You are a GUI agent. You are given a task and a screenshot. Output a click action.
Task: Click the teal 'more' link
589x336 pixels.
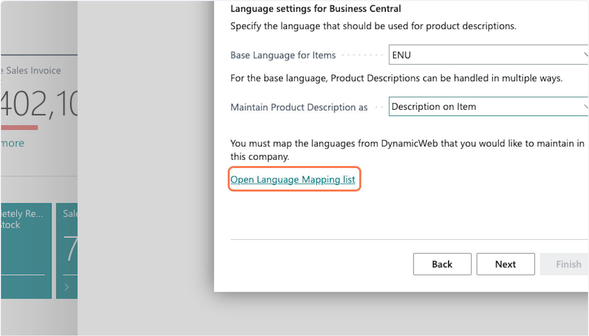12,143
